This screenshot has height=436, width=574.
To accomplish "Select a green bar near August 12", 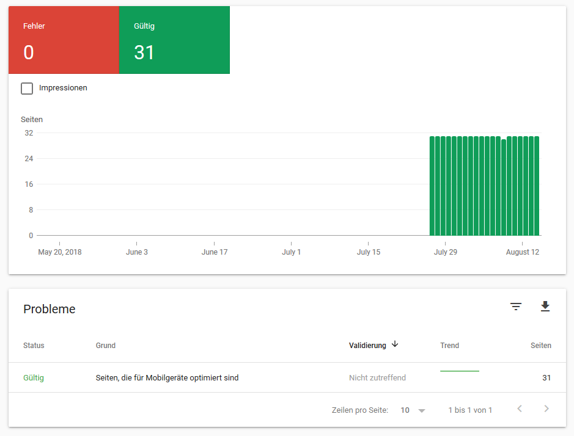I will click(523, 183).
